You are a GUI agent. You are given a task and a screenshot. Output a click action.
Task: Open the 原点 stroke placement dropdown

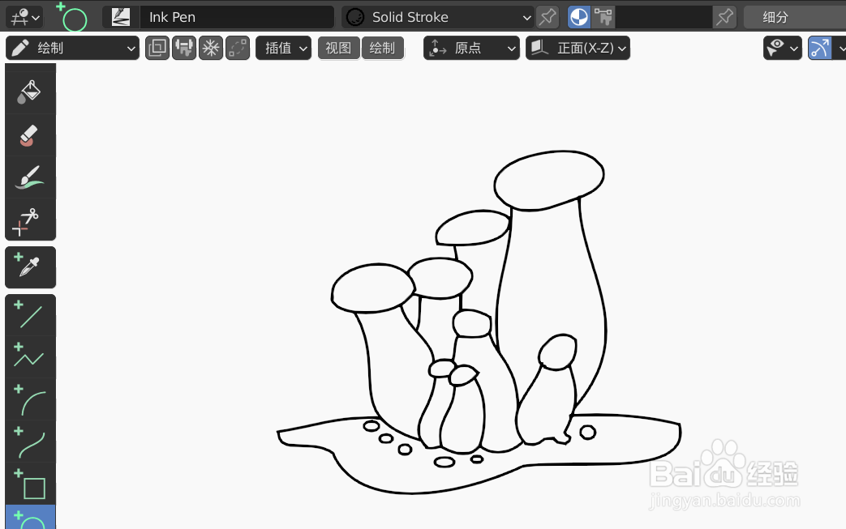click(471, 47)
